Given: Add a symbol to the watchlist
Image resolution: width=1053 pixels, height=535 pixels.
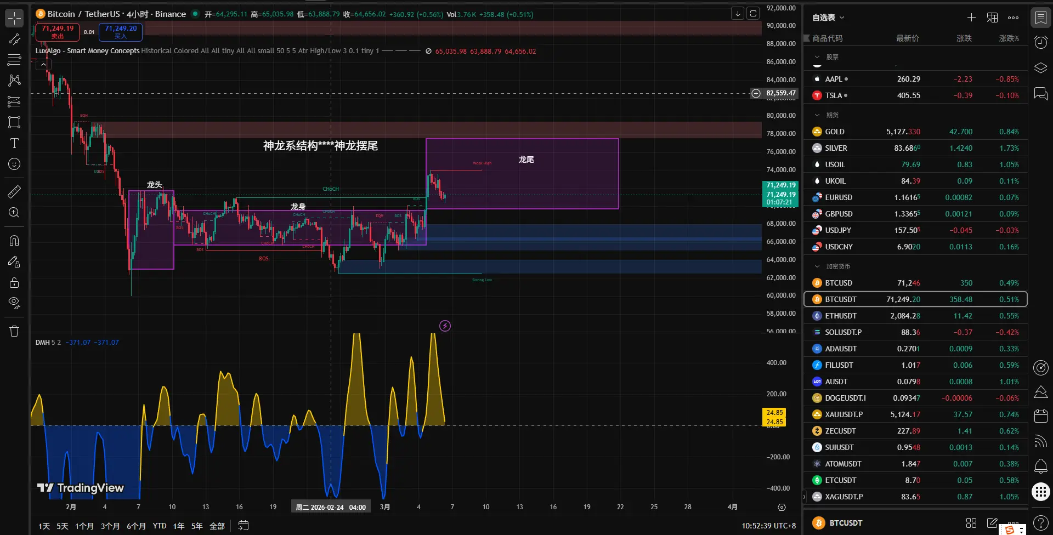Looking at the screenshot, I should pyautogui.click(x=971, y=18).
